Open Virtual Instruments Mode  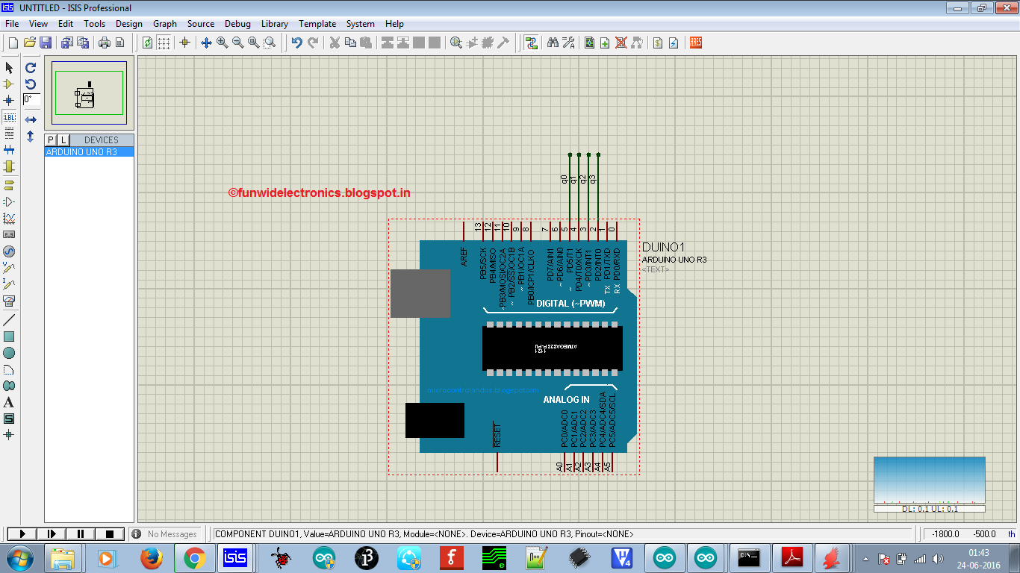10,301
